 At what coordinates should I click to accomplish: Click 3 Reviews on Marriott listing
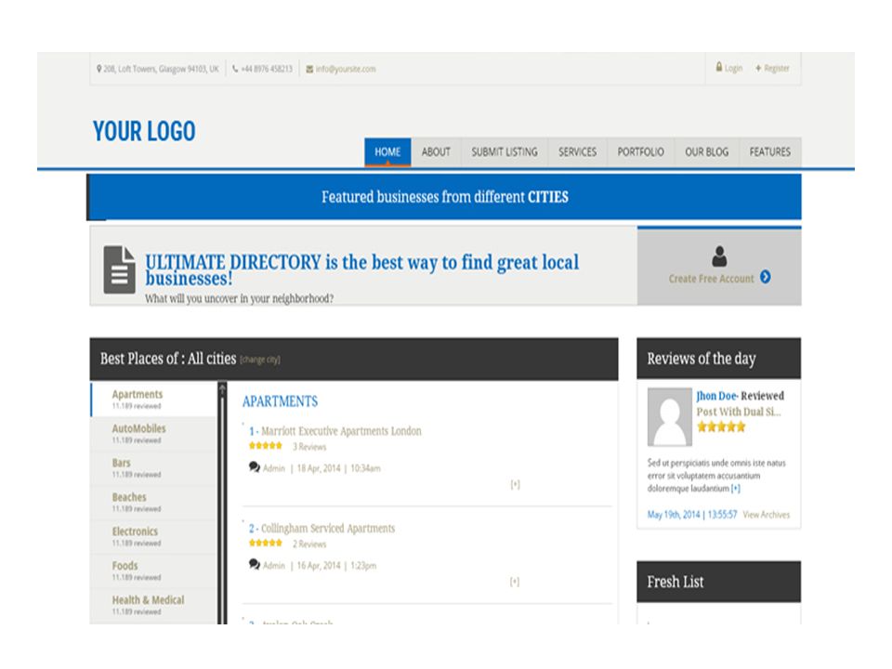[309, 447]
